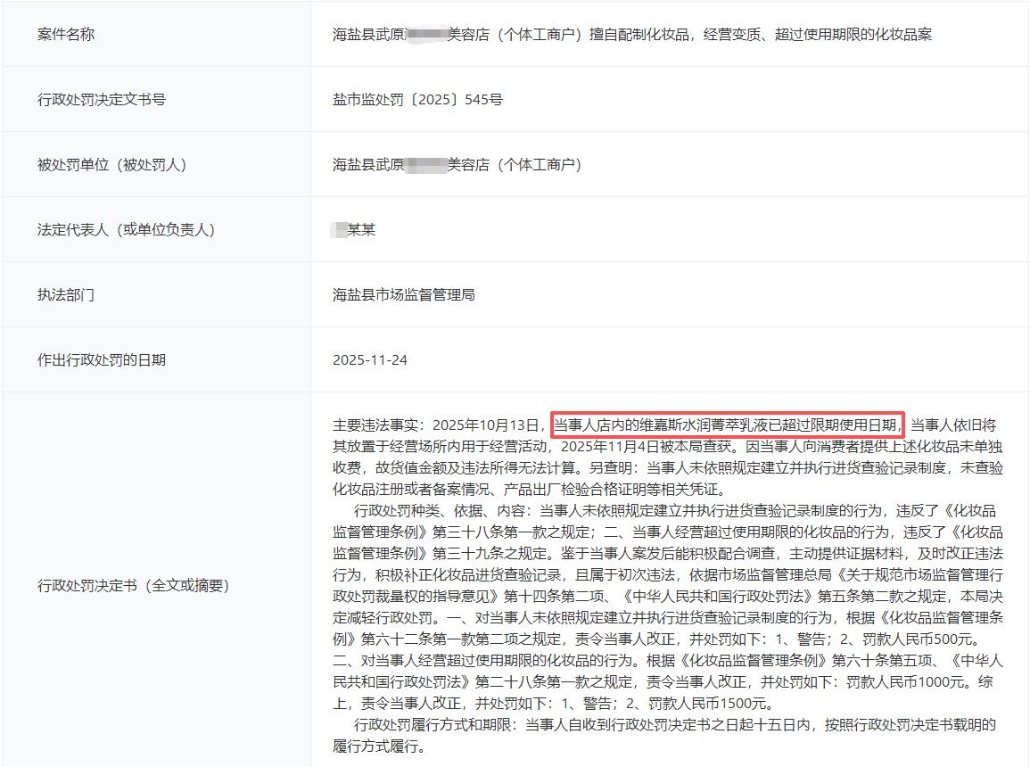Click the penalized unit name 海盐县武原…美容店 value
1030x767 pixels.
coord(457,165)
